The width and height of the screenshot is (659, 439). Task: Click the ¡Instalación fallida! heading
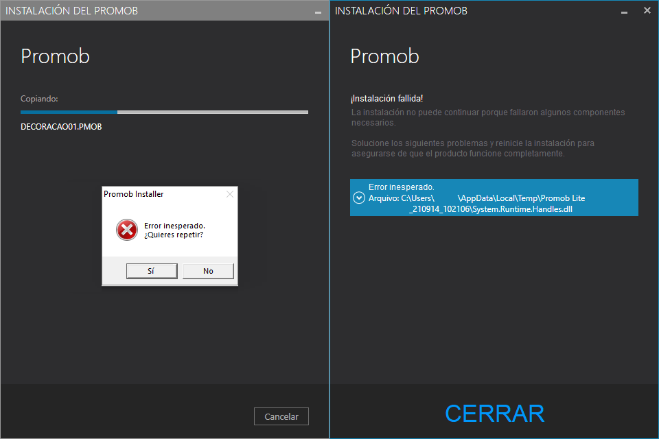pyautogui.click(x=387, y=98)
